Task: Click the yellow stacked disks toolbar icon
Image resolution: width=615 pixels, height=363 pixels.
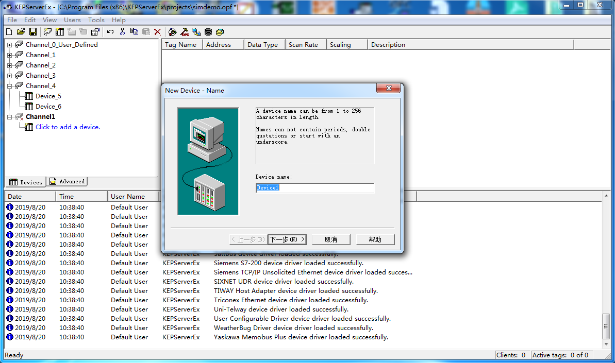Action: point(220,32)
